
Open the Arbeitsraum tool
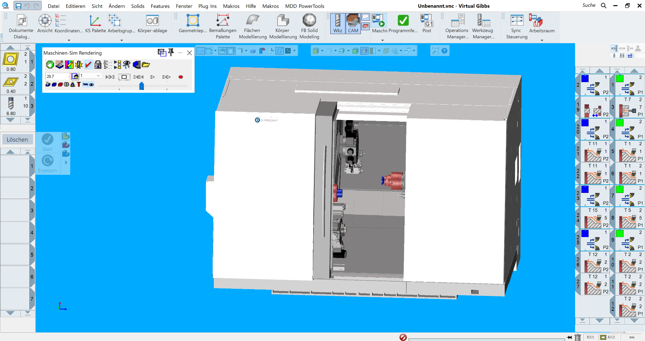542,24
